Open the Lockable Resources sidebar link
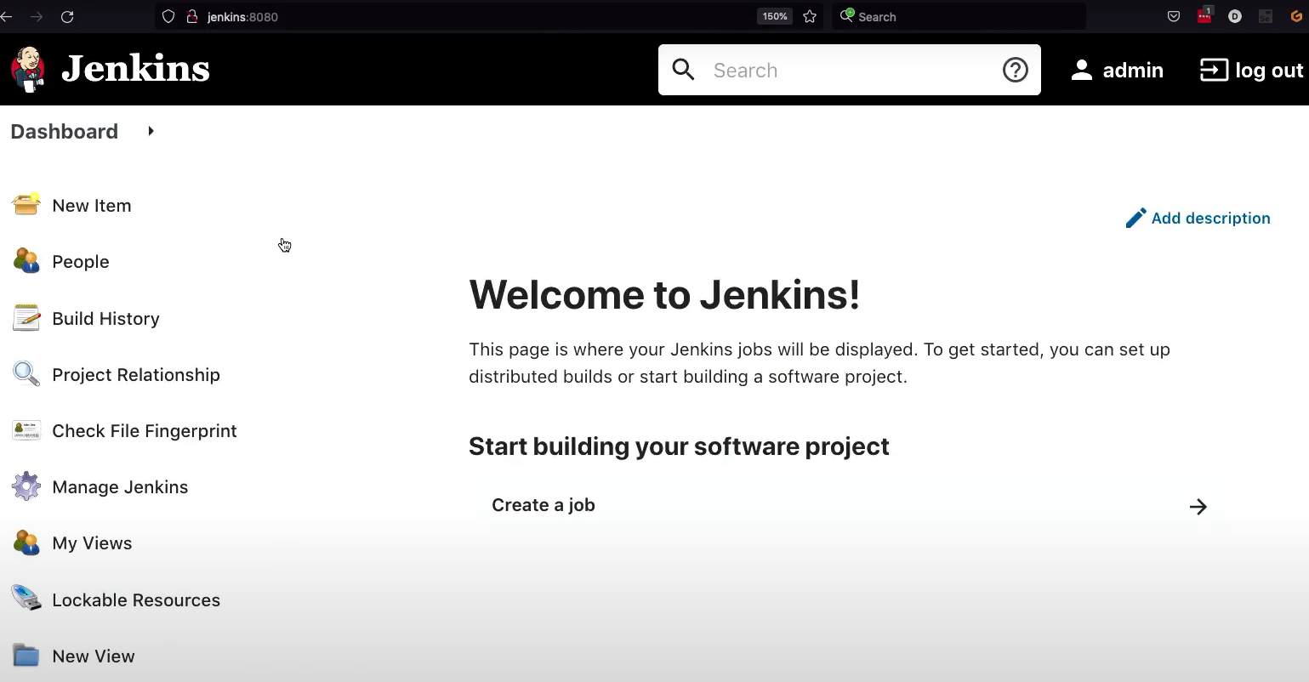 click(136, 600)
